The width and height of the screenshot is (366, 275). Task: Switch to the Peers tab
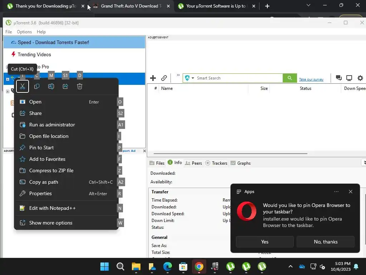pos(193,163)
